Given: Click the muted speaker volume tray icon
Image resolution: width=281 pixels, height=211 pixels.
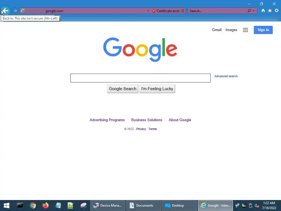Looking at the screenshot, I should point(257,206).
